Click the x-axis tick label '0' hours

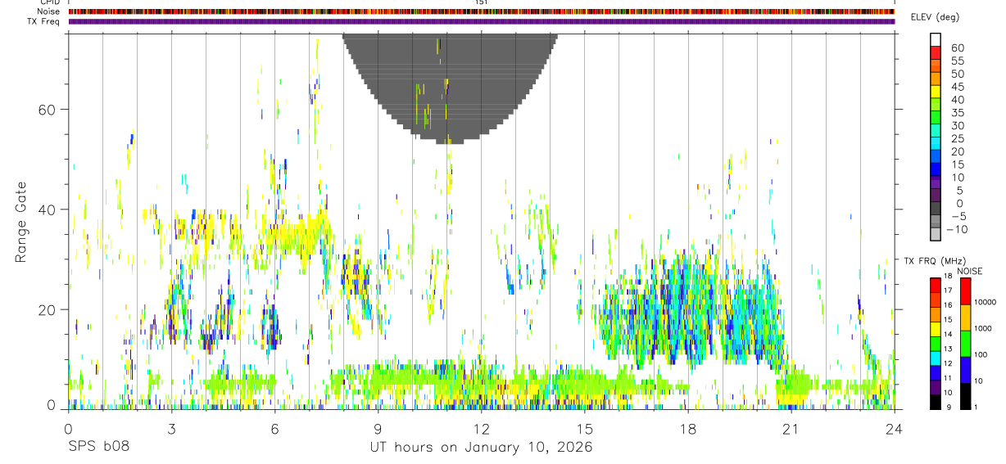pyautogui.click(x=68, y=428)
